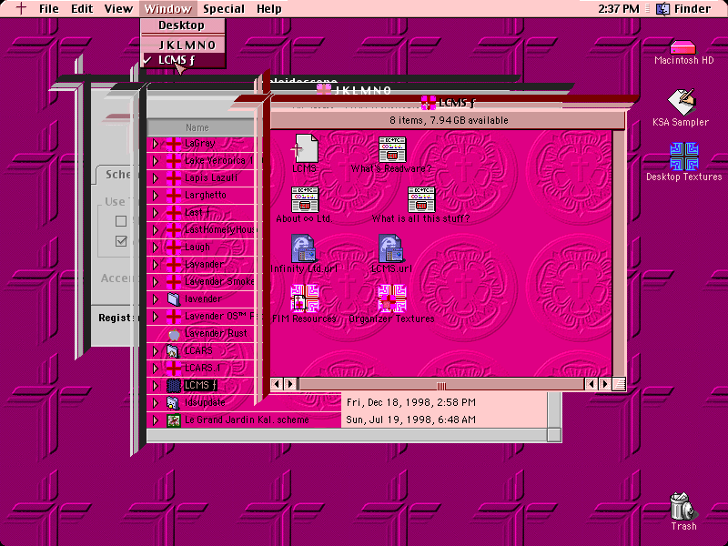The image size is (728, 546).
Task: Click the 2:37 PM menu bar clock
Action: (x=619, y=8)
